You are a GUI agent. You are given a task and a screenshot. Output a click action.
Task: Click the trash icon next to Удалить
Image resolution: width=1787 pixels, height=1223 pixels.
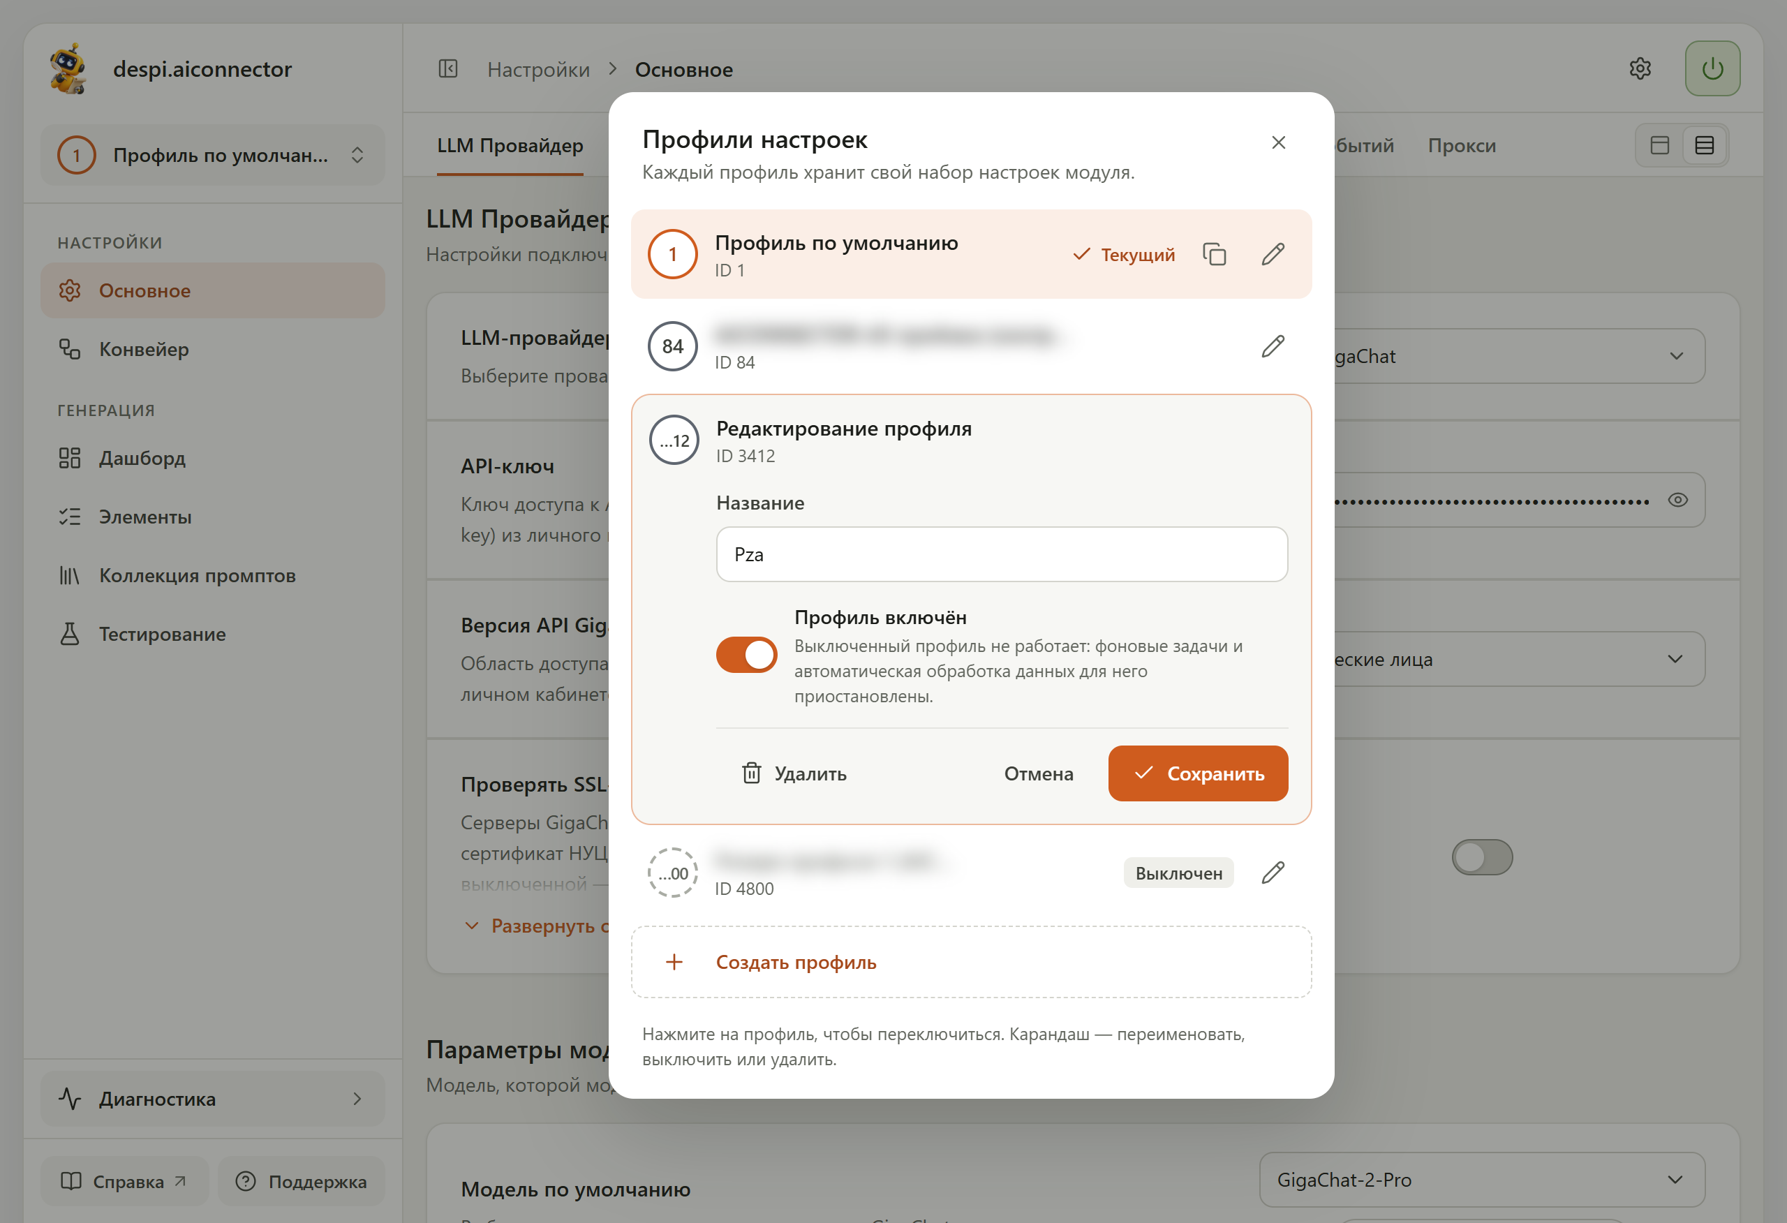751,773
